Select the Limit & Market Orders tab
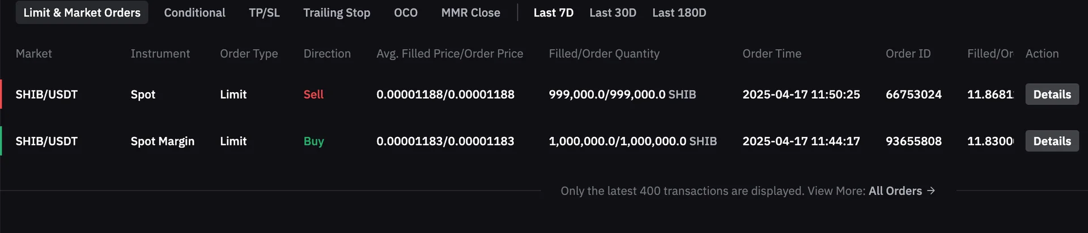Image resolution: width=1088 pixels, height=233 pixels. coord(82,12)
